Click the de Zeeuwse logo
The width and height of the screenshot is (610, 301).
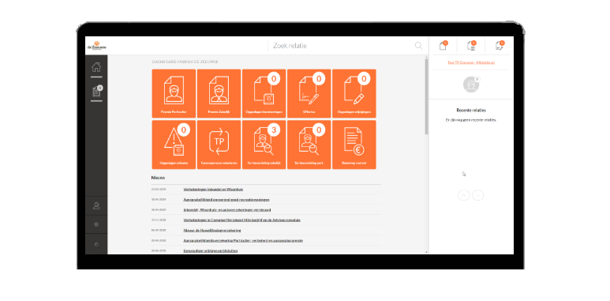click(96, 46)
